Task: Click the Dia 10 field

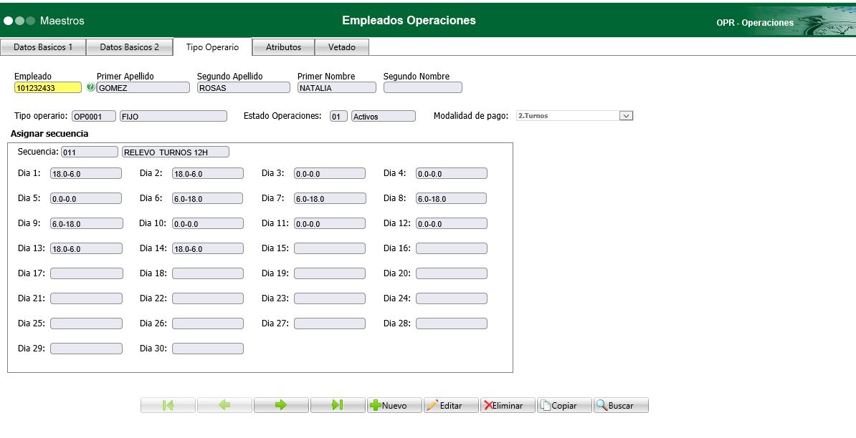Action: tap(208, 223)
